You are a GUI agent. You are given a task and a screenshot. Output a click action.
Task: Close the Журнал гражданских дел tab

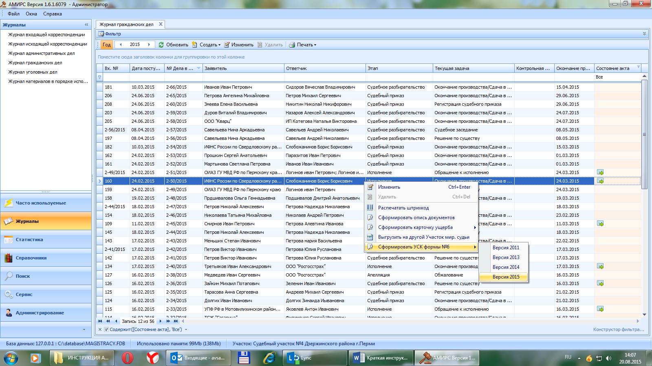161,24
